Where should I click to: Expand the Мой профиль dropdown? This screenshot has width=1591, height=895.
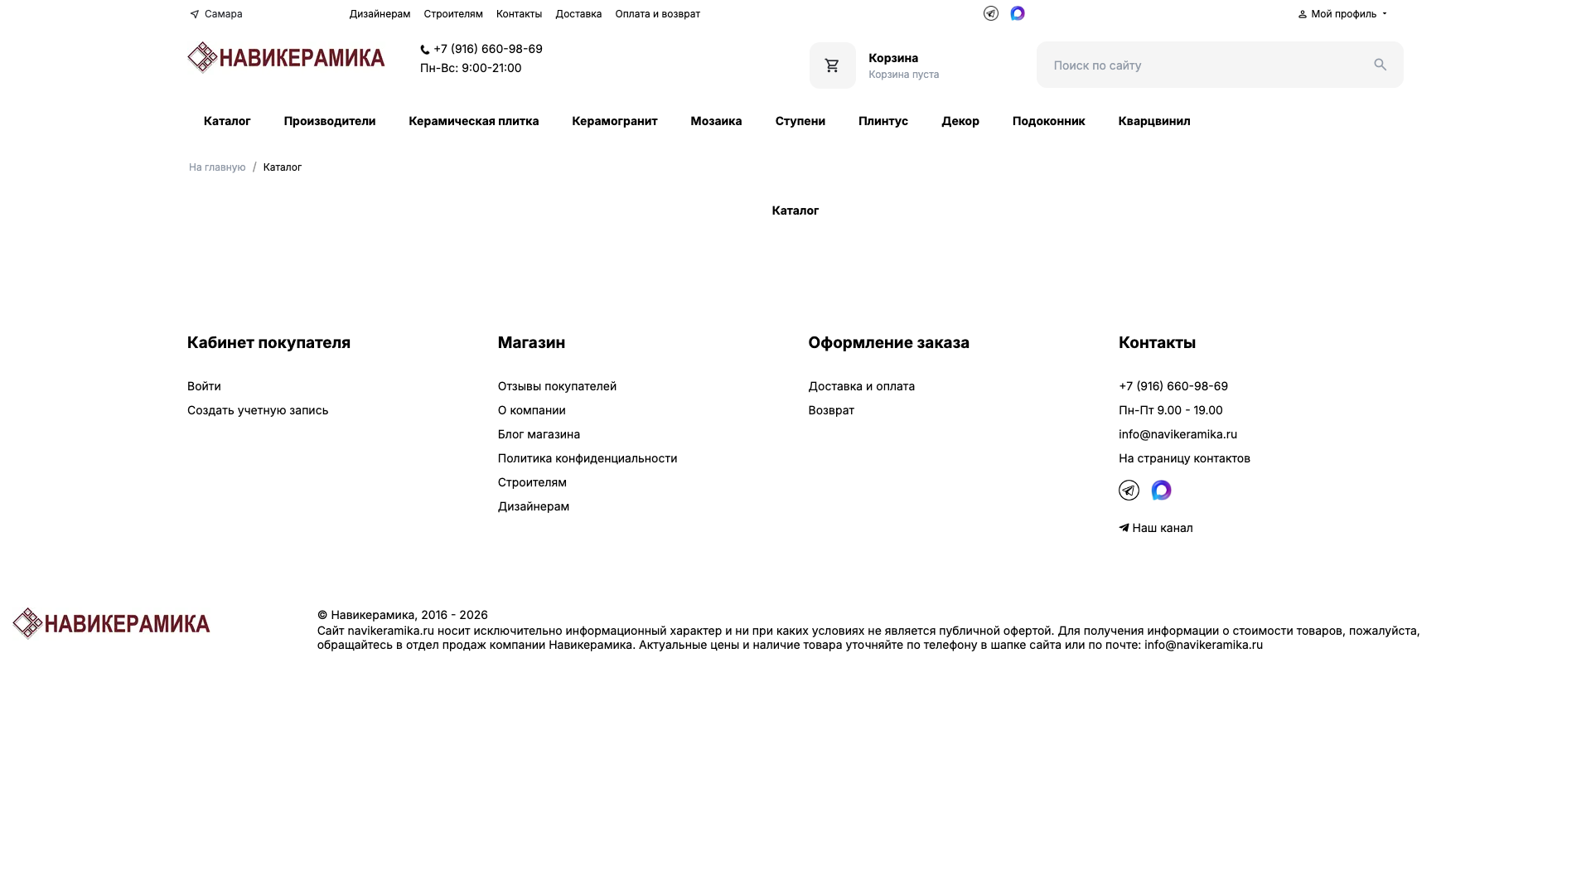(x=1342, y=14)
